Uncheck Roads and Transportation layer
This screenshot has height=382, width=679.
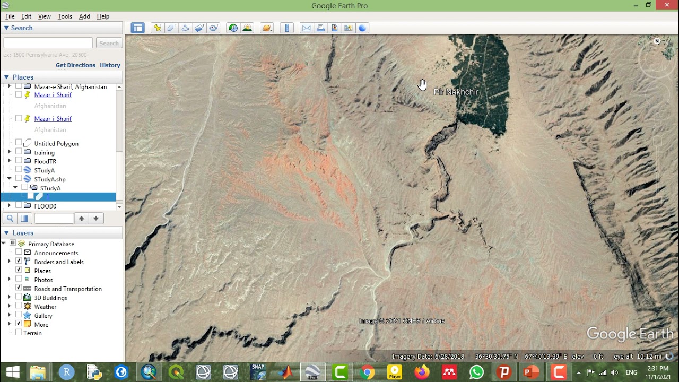click(x=19, y=289)
